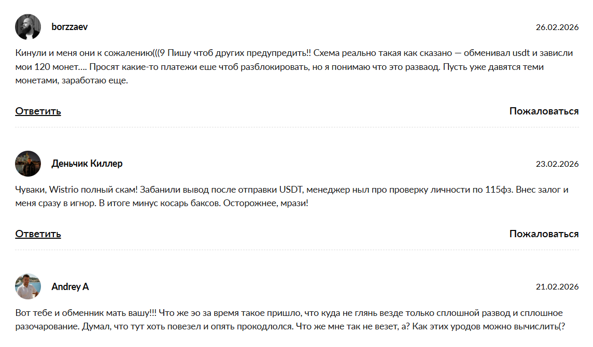Image resolution: width=593 pixels, height=347 pixels.
Task: Click Ответить under Деньчик Киллер's comment
Action: coord(38,234)
